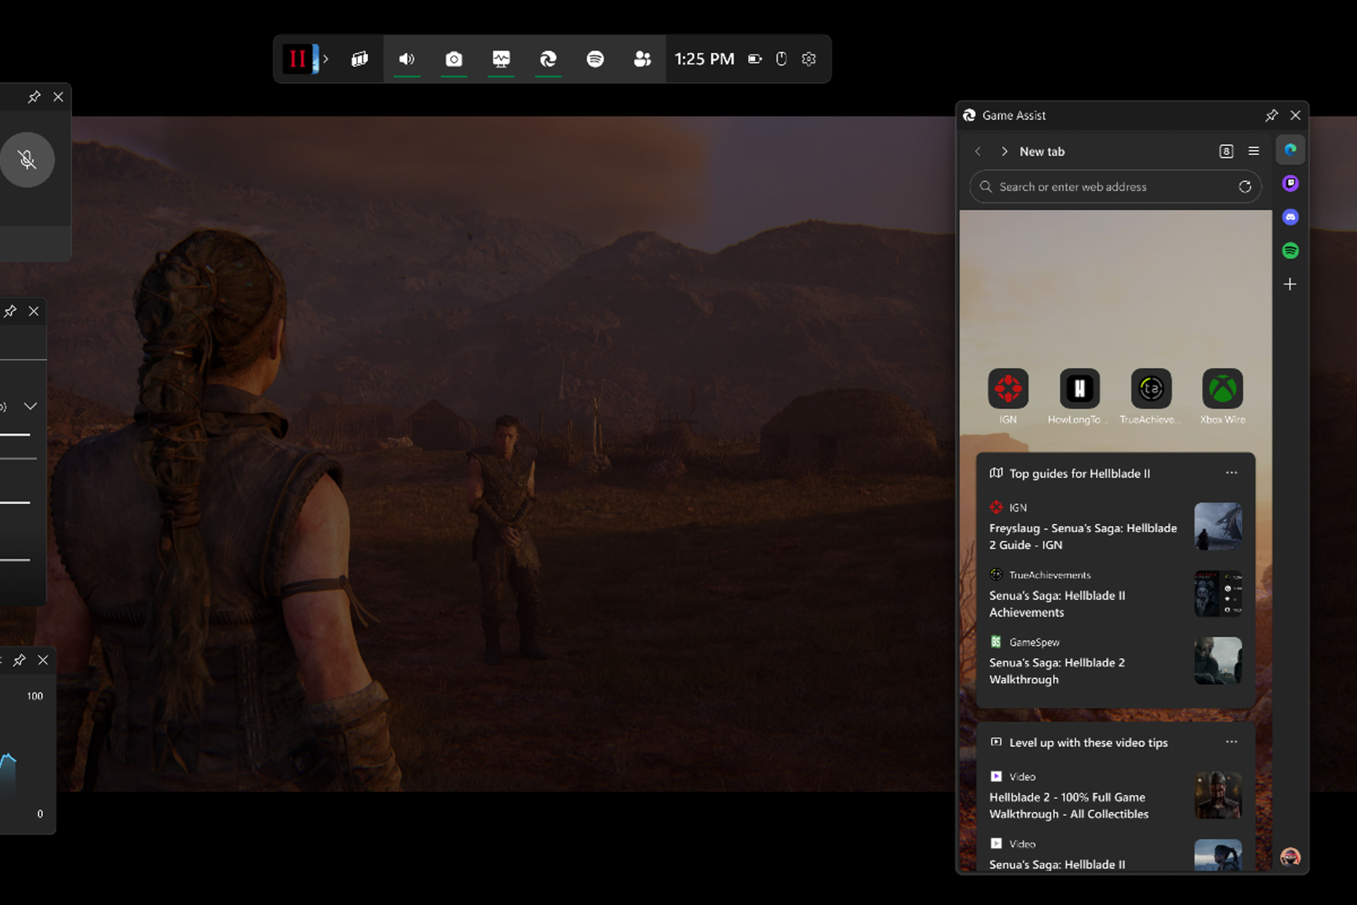Toggle the audio widget collapse

pos(31,406)
